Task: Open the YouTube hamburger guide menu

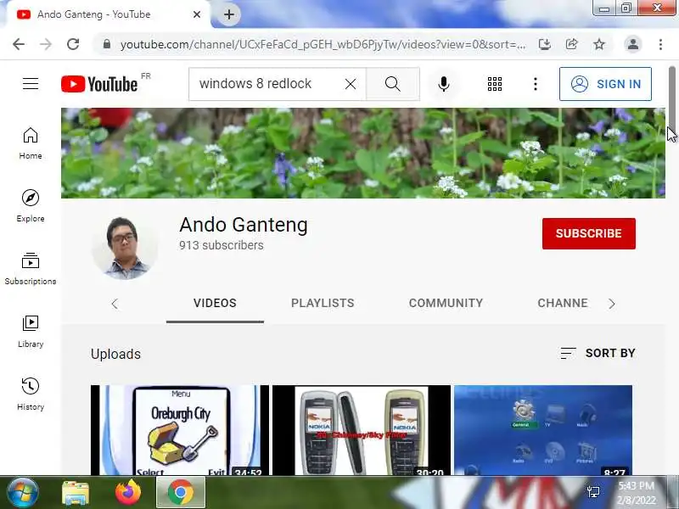Action: (31, 83)
